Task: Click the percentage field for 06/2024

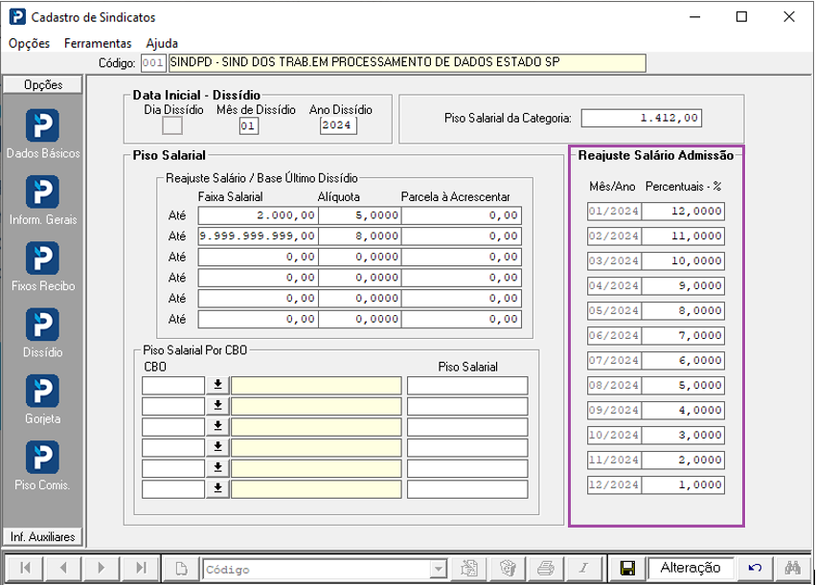Action: [x=683, y=336]
